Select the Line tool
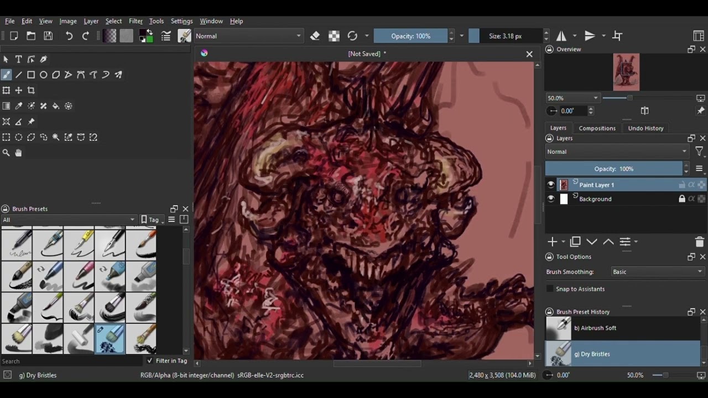 [x=18, y=75]
